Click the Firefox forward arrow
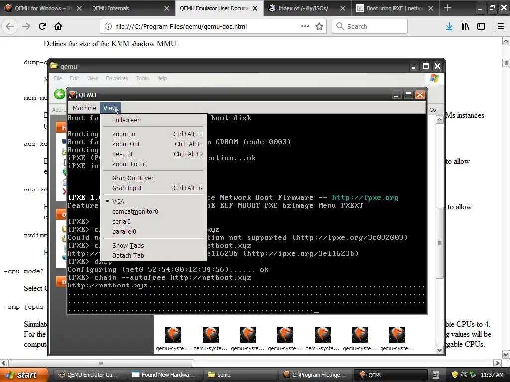Image resolution: width=510 pixels, height=382 pixels. (26, 26)
